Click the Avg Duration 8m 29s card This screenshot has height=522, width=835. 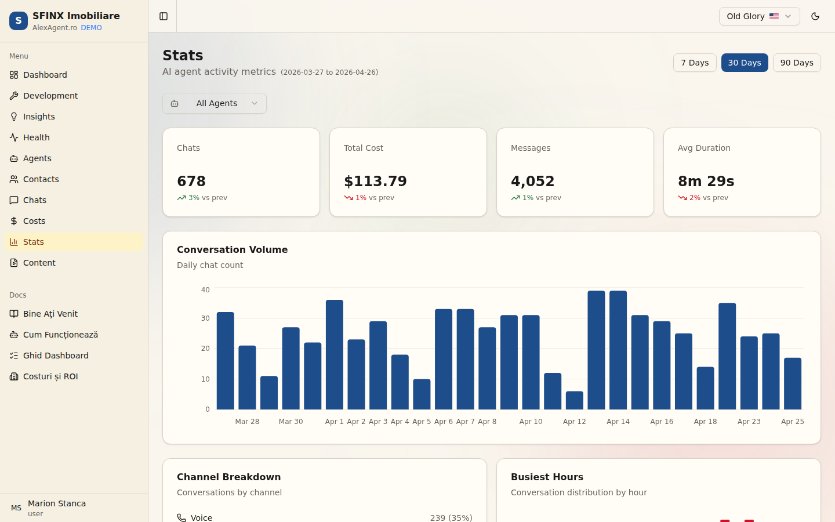742,172
